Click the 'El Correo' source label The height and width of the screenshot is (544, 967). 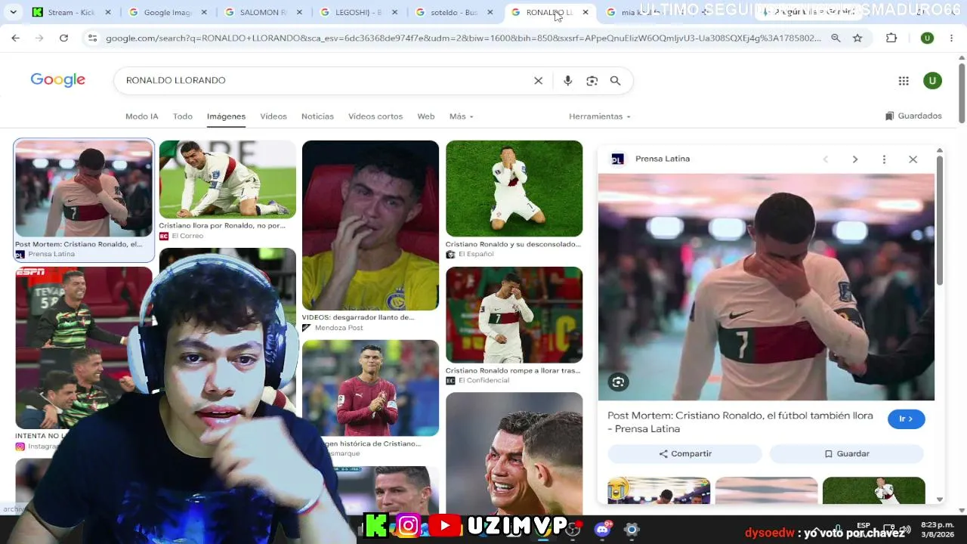click(187, 236)
